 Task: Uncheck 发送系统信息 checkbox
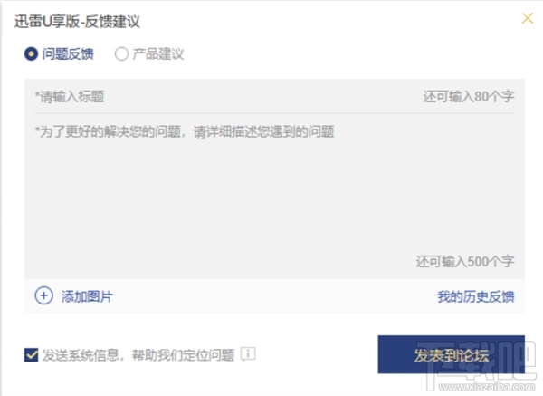[x=31, y=355]
